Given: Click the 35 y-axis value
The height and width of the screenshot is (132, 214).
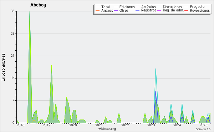Looking at the screenshot, I should click(12, 11).
